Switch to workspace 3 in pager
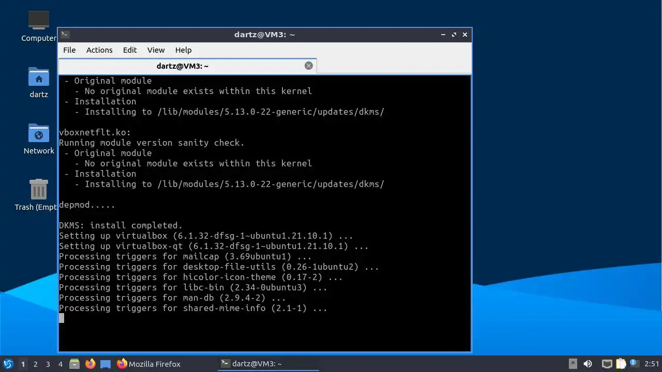This screenshot has height=372, width=662. (48, 364)
